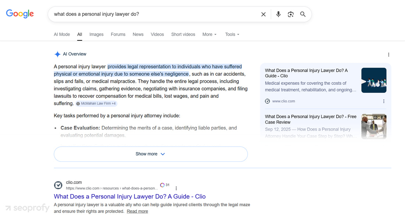Start voice search with microphone icon
Screen dimensions: 405x217
(278, 14)
